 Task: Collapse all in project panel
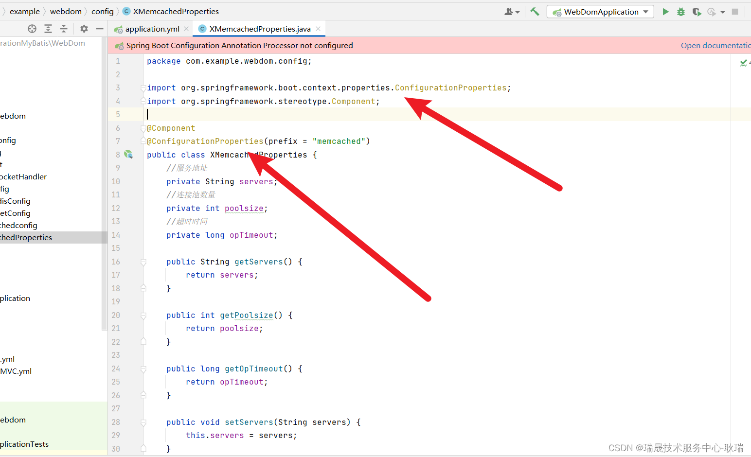click(64, 29)
